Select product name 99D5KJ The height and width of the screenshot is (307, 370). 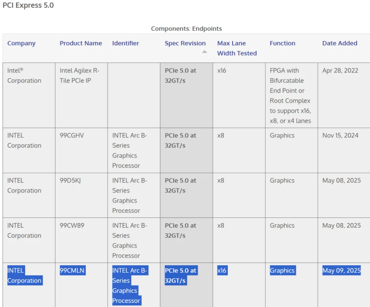click(70, 180)
